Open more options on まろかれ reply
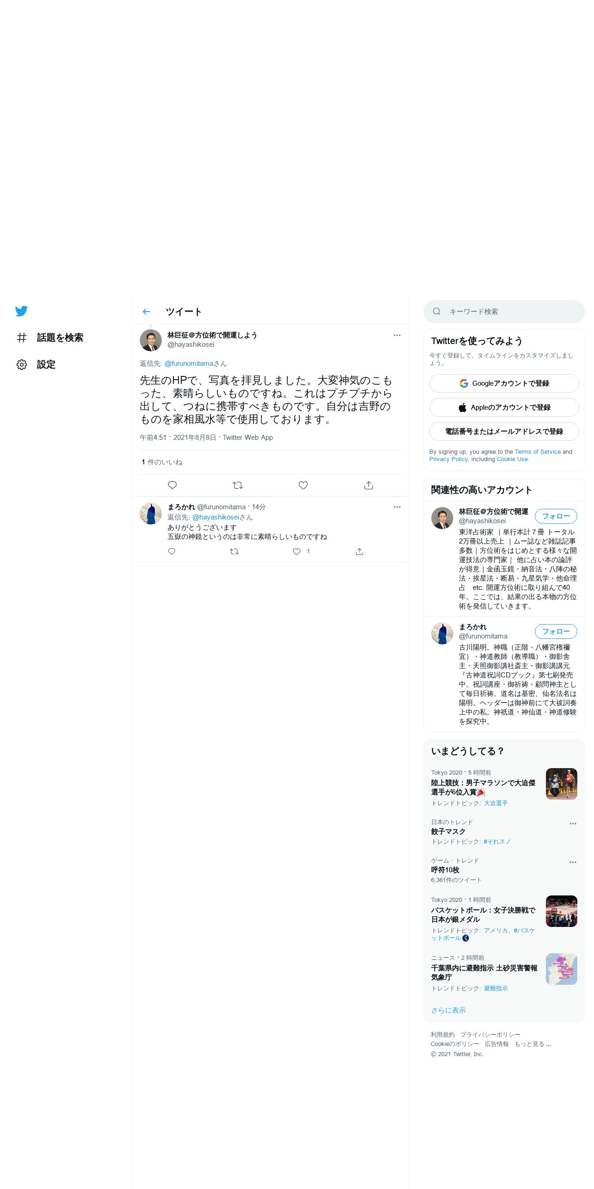This screenshot has width=594, height=1189. [397, 507]
